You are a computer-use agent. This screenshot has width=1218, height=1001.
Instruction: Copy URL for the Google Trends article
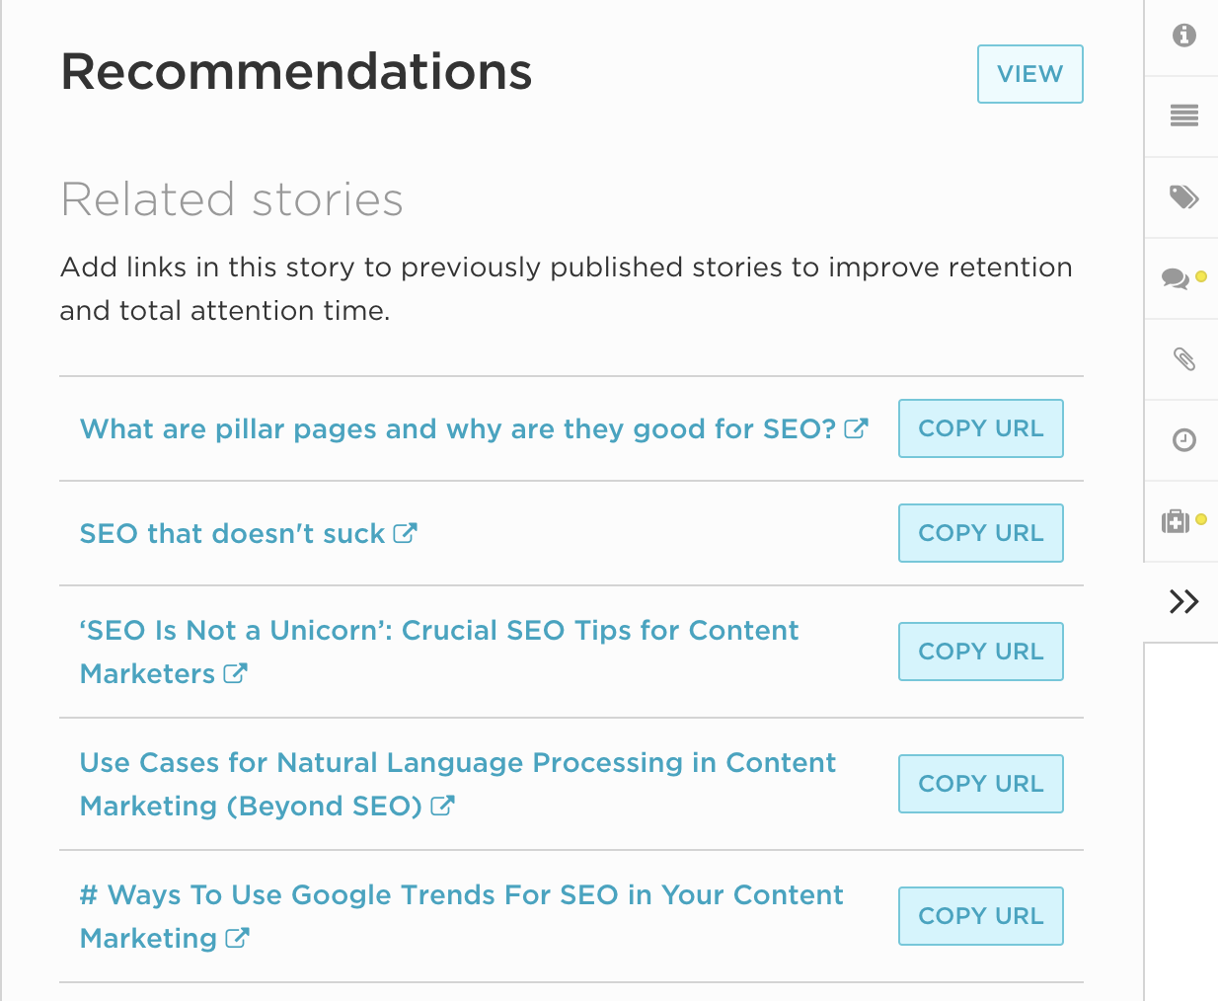click(980, 916)
